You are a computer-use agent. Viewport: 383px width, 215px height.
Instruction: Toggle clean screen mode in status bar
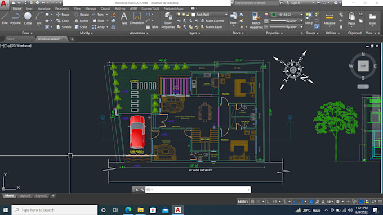[x=374, y=202]
